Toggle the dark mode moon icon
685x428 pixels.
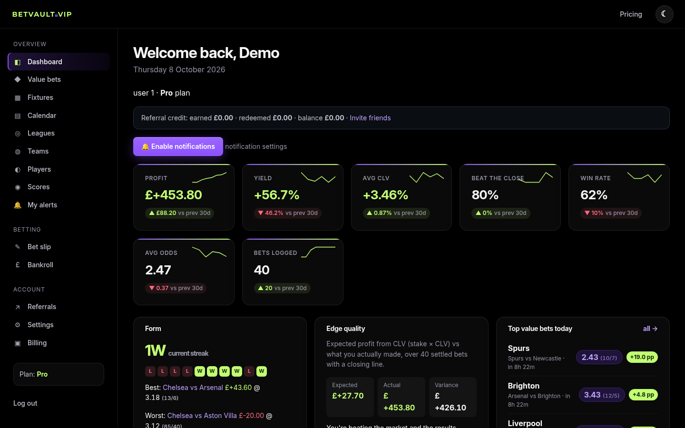[x=664, y=14]
